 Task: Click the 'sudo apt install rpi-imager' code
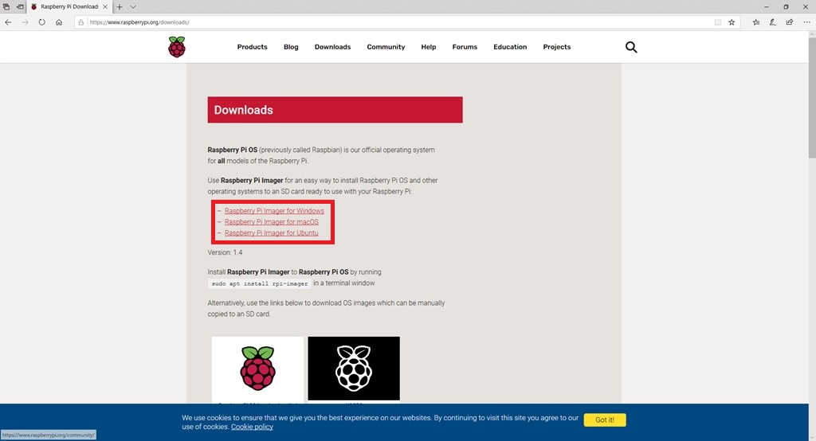click(260, 283)
